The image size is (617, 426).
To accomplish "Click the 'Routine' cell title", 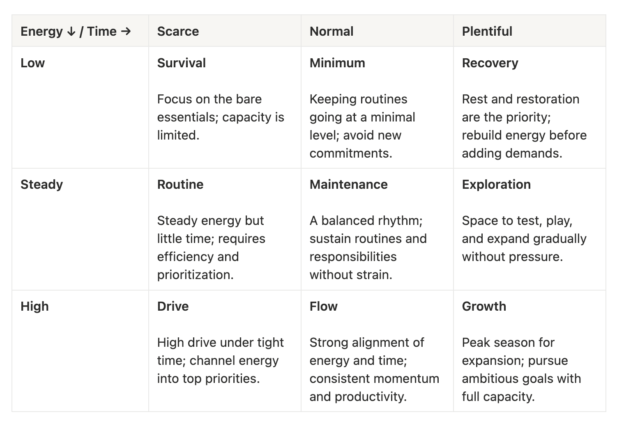I will 180,184.
